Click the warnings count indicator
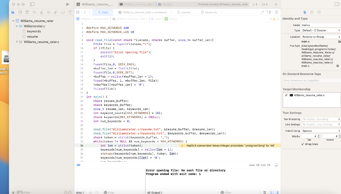 pyautogui.click(x=255, y=4)
